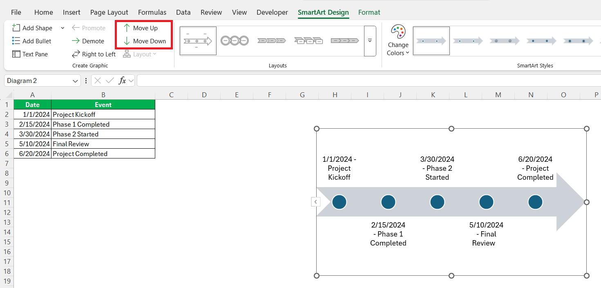The width and height of the screenshot is (601, 288).
Task: Switch to the Insert tab
Action: pos(71,12)
